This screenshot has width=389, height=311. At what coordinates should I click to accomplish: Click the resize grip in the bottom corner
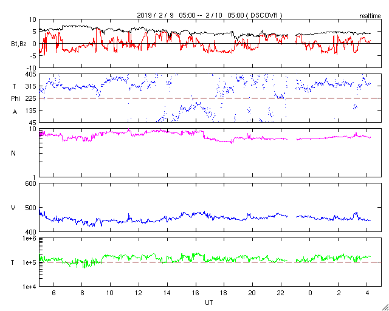click(385, 307)
